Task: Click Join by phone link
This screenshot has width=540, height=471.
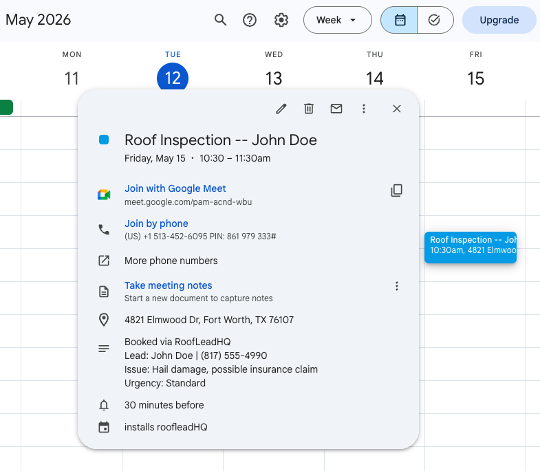Action: (156, 223)
